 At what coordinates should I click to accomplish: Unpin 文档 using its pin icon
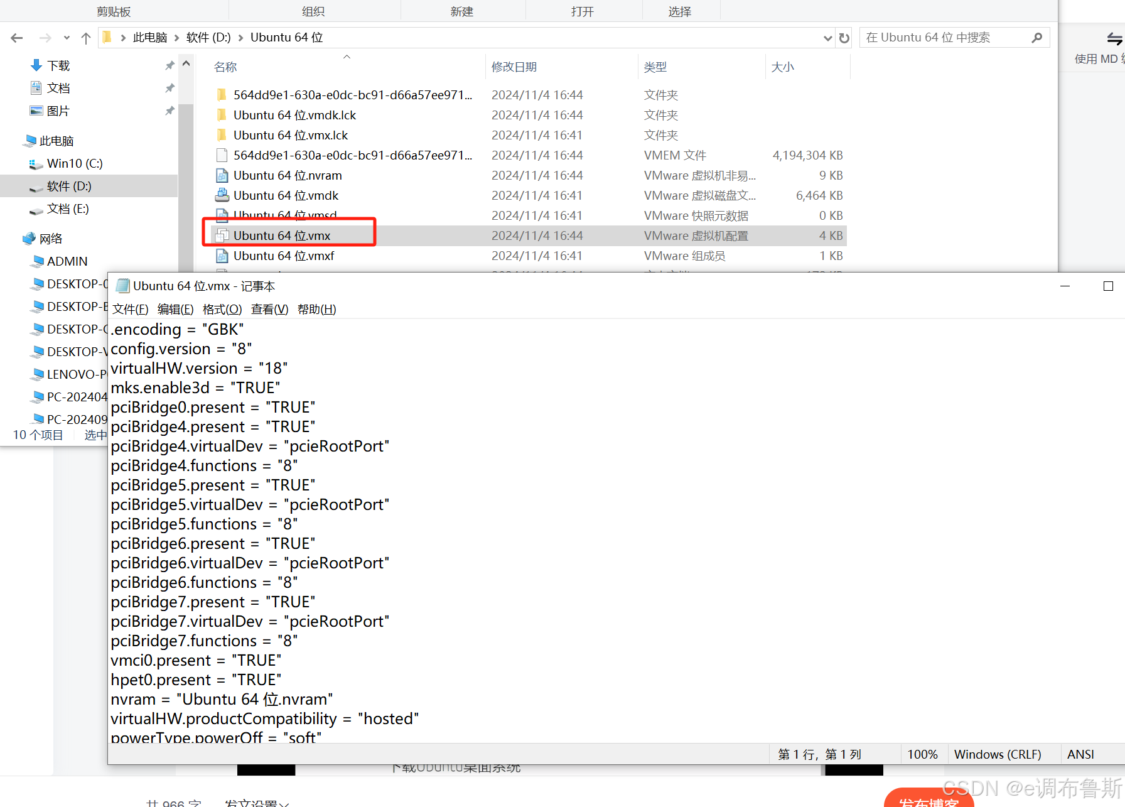(170, 88)
